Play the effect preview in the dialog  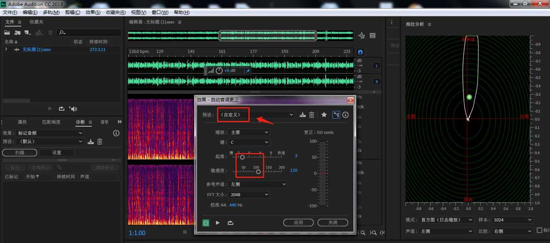pyautogui.click(x=218, y=223)
